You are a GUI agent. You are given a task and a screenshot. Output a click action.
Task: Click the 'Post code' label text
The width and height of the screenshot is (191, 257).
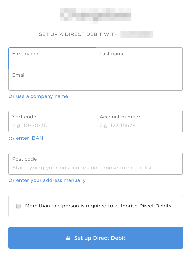(24, 159)
